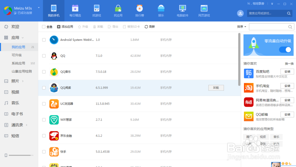Click the 刷新 refresh button
296x167 pixels.
pyautogui.click(x=150, y=27)
